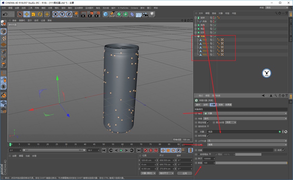The height and width of the screenshot is (180, 293).
Task: Expand the 旋转 lathe tree node
Action: coord(196,18)
